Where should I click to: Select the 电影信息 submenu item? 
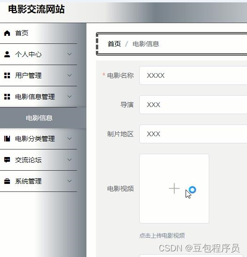click(x=43, y=118)
